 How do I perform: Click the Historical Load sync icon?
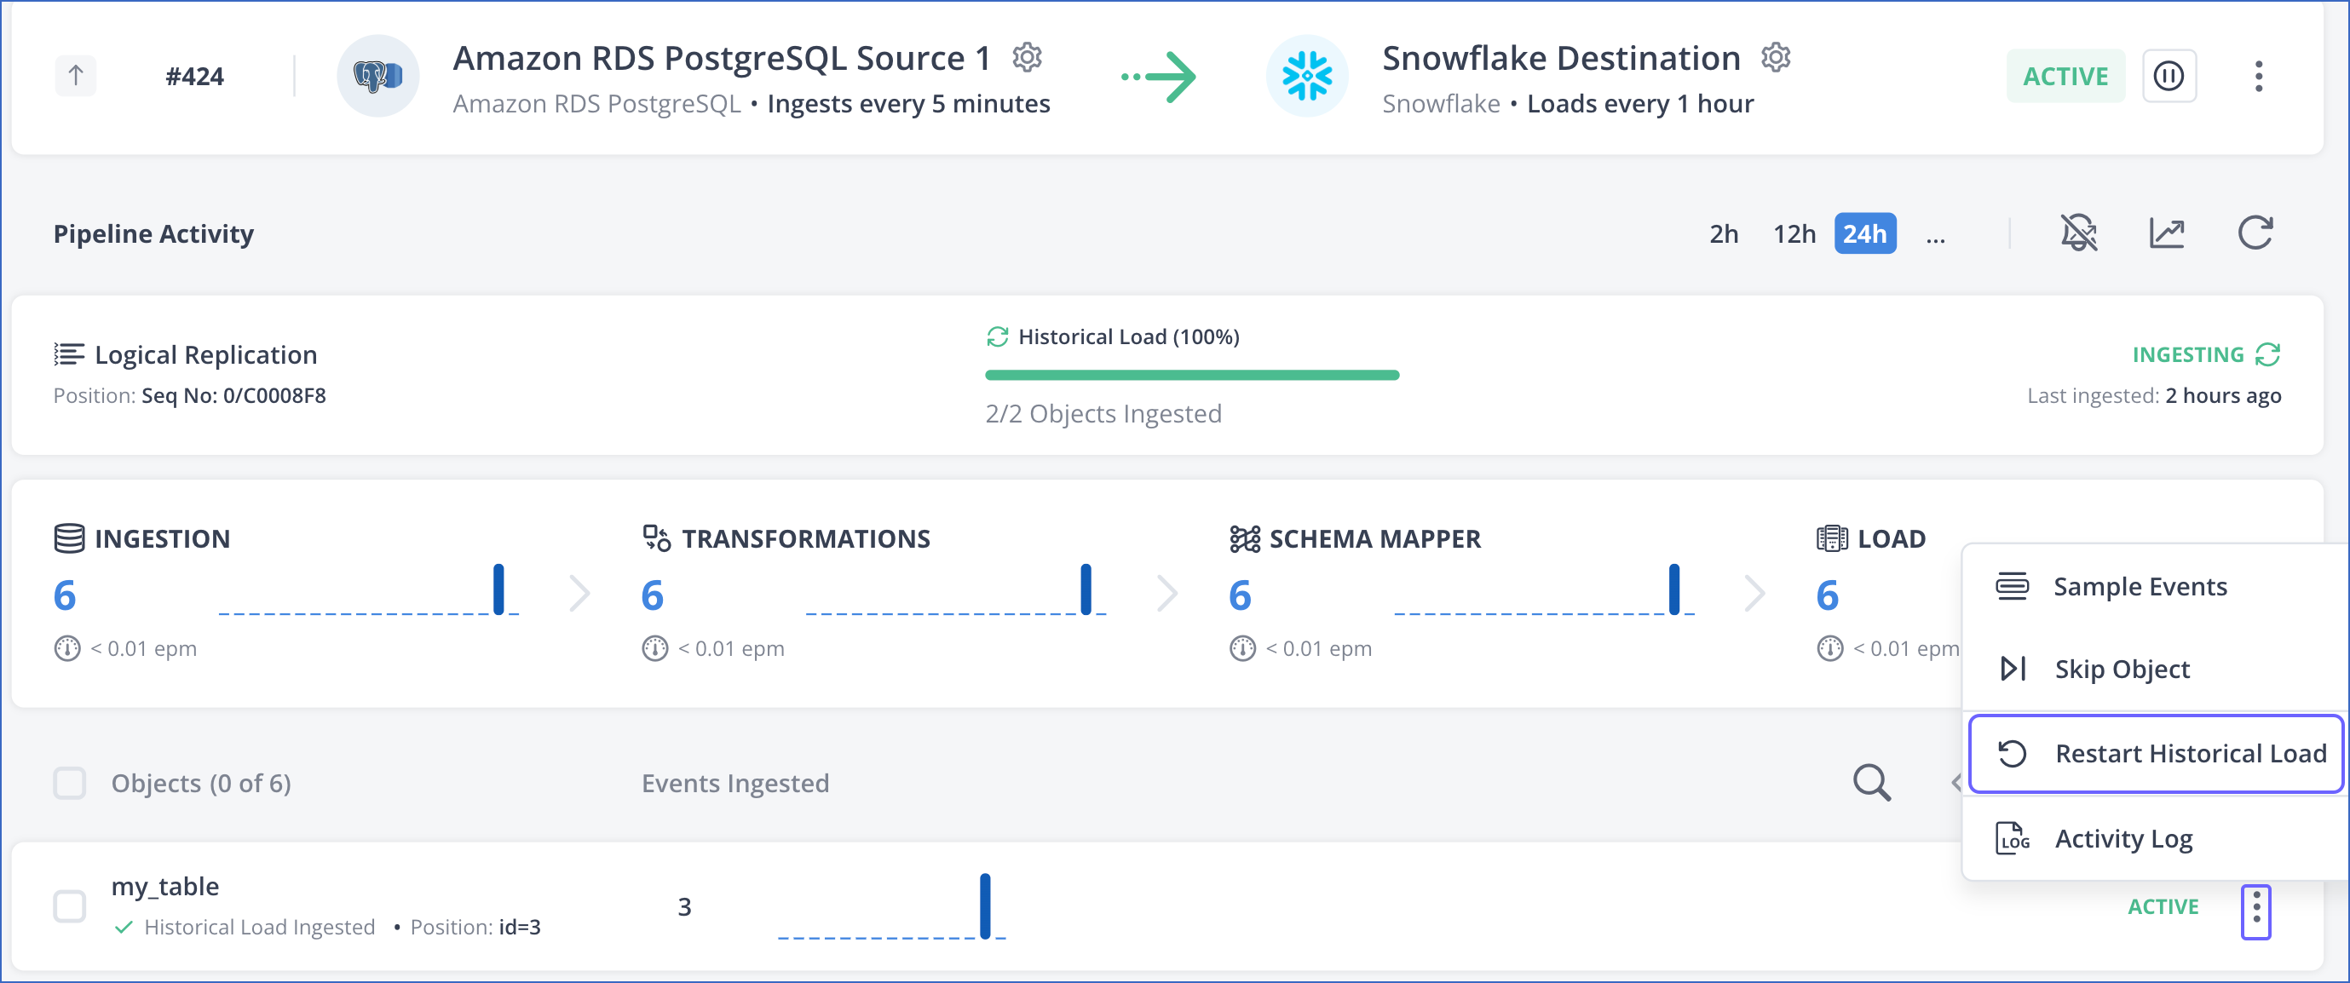coord(997,336)
